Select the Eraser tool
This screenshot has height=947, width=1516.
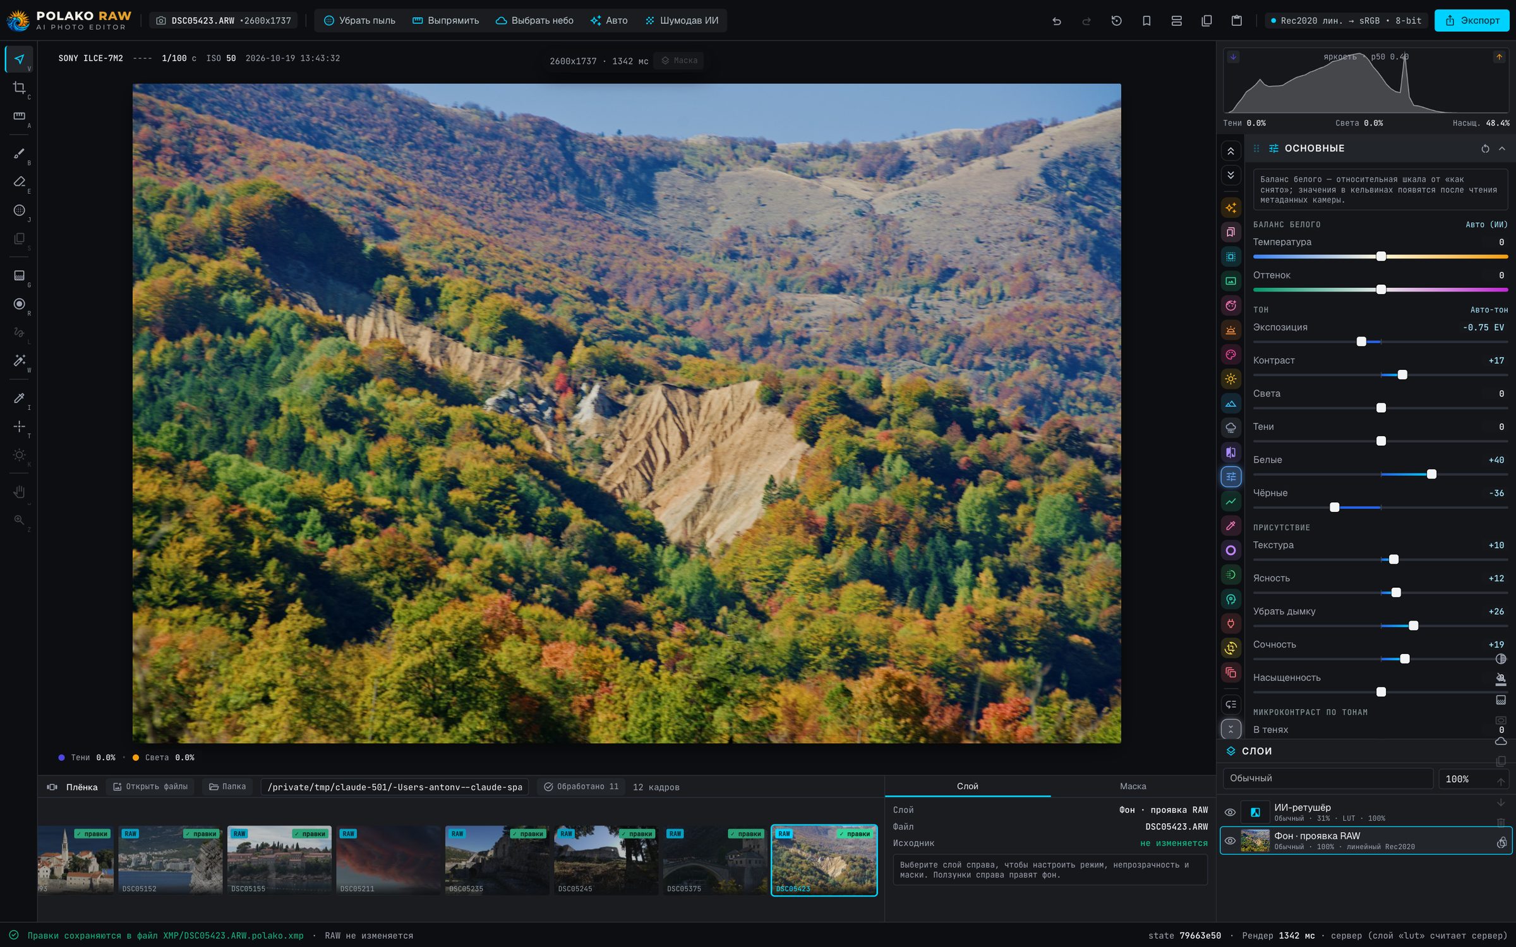[x=20, y=182]
